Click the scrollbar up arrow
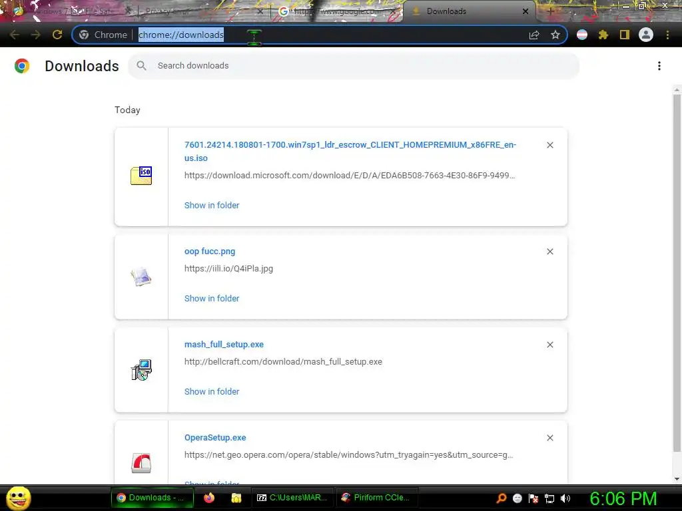The image size is (682, 511). pyautogui.click(x=677, y=90)
